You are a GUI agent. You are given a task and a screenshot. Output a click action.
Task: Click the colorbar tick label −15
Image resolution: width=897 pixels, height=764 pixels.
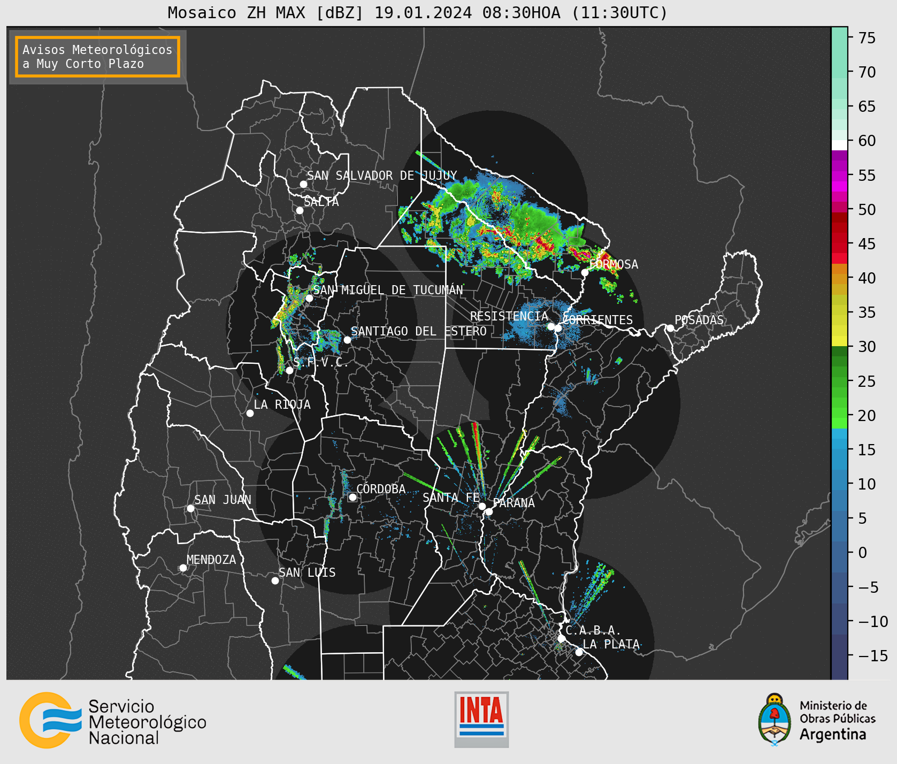873,655
